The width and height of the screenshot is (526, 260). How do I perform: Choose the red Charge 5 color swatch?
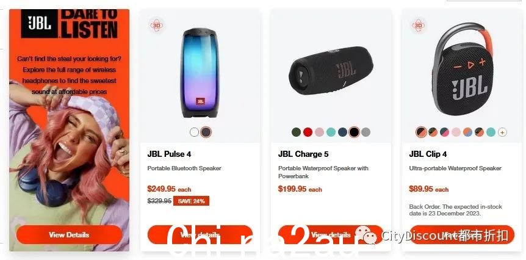click(308, 132)
